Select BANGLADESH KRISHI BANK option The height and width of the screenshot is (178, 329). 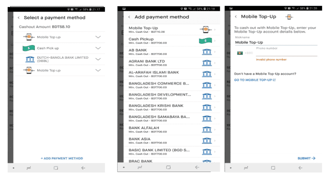[x=172, y=107]
